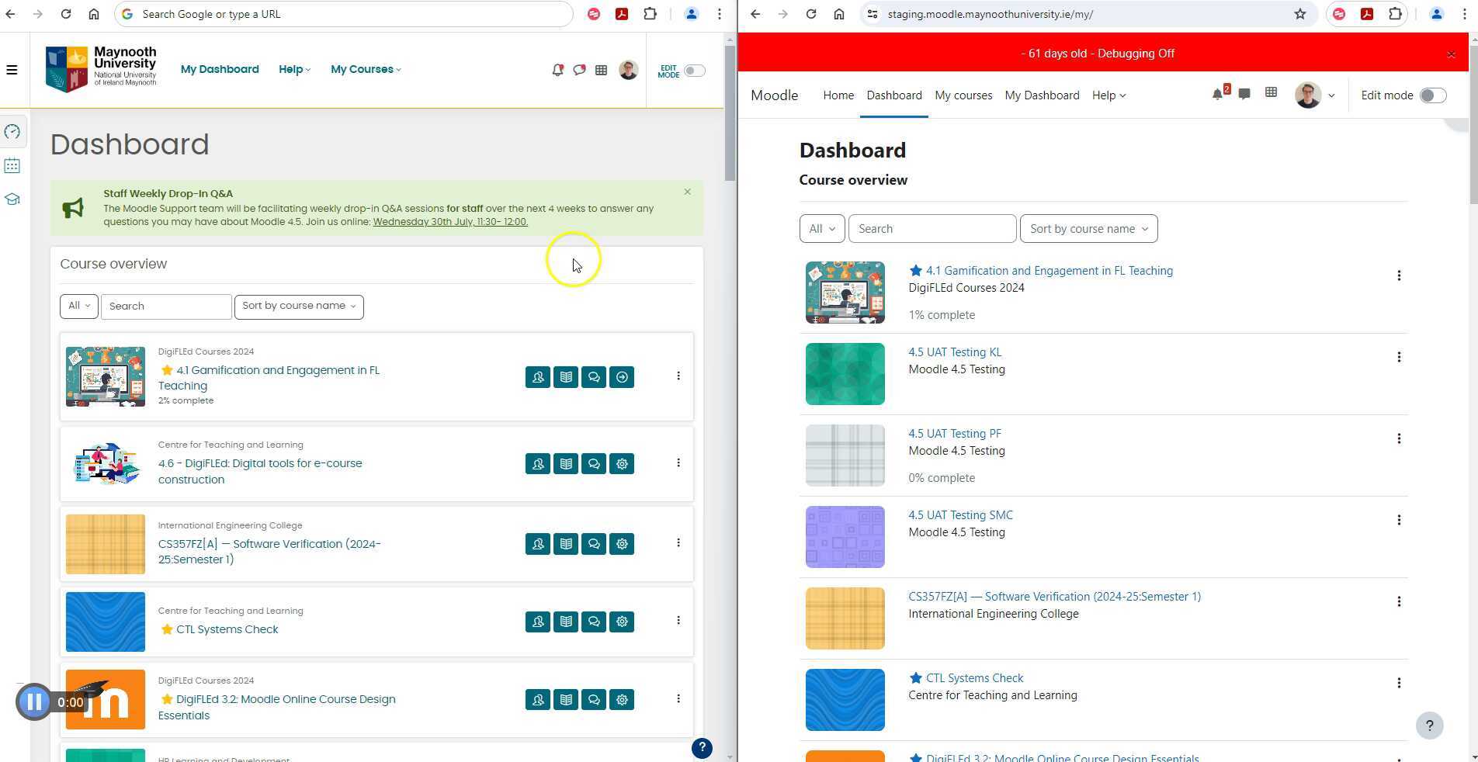Click 4.5 UAT Testing SMC purple thumbnail
The width and height of the screenshot is (1478, 762).
click(845, 537)
